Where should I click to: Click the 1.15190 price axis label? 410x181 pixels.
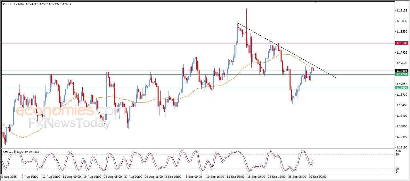pos(402,147)
